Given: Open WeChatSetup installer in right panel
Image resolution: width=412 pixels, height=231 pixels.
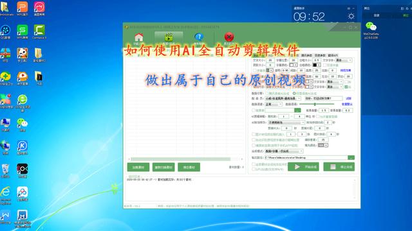Looking at the screenshot, I should 371,26.
